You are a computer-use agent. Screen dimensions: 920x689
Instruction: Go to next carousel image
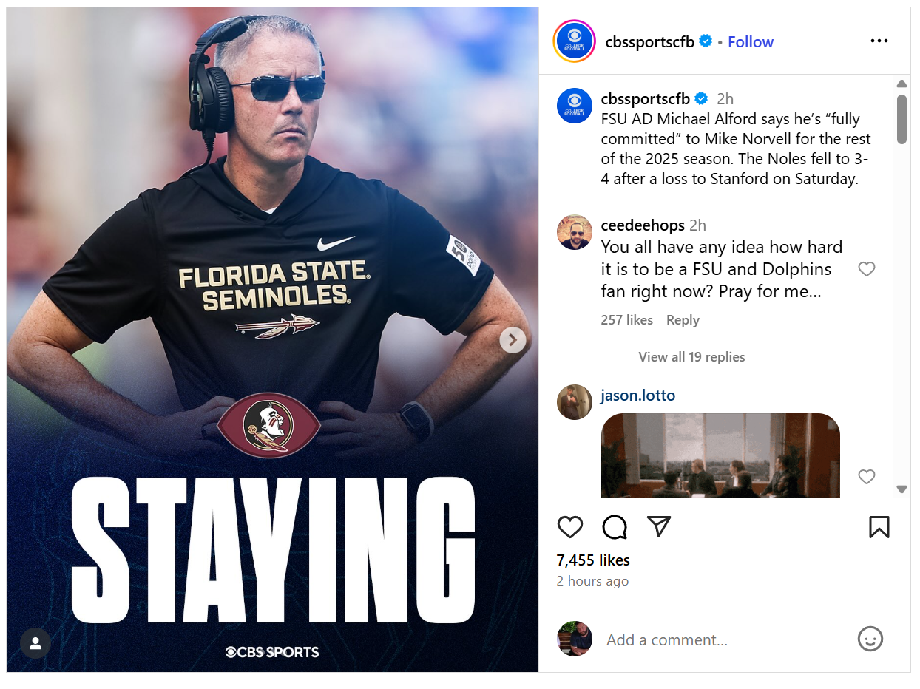513,340
